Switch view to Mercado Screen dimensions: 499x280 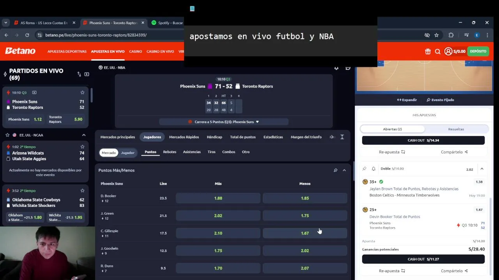click(x=109, y=153)
